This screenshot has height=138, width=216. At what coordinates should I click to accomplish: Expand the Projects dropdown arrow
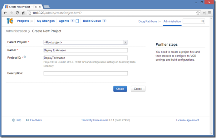tap(32, 21)
